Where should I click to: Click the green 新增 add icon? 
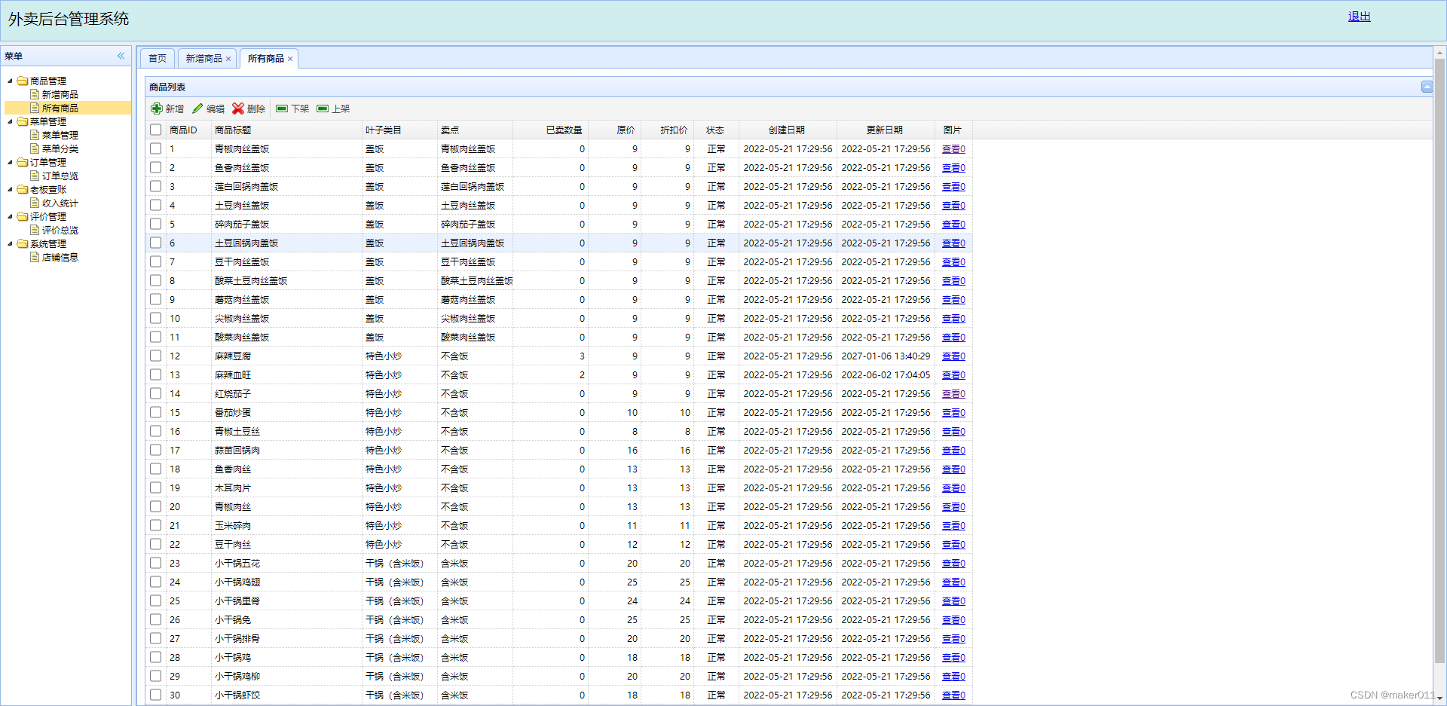click(157, 108)
